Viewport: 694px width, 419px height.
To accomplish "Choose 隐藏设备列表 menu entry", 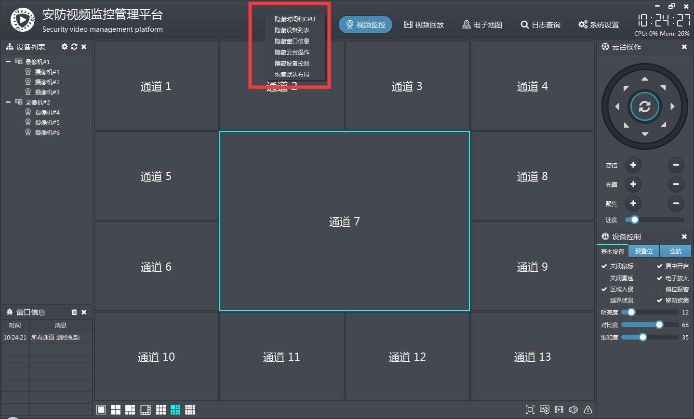I will pyautogui.click(x=295, y=30).
